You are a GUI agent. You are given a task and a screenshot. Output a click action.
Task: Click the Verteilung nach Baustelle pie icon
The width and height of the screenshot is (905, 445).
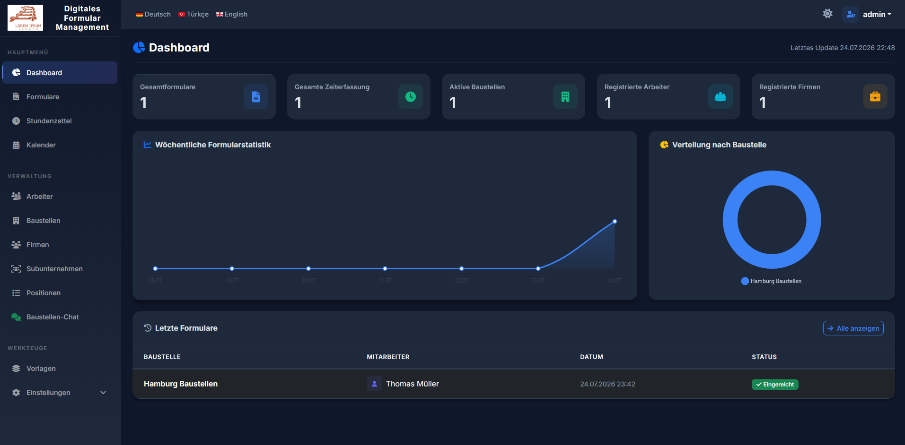pyautogui.click(x=664, y=145)
